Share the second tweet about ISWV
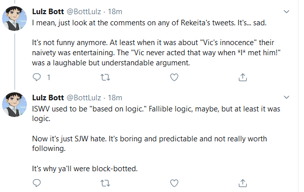Image resolution: width=304 pixels, height=192 pixels. 243,183
